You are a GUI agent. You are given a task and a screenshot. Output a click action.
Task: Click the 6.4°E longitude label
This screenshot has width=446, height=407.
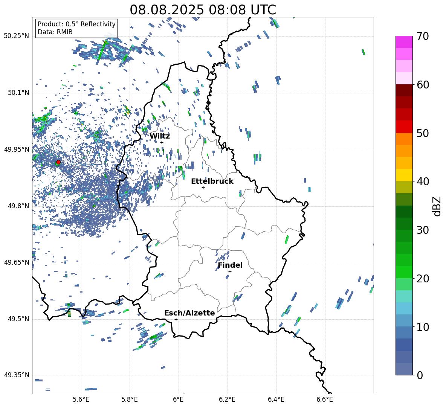click(276, 399)
